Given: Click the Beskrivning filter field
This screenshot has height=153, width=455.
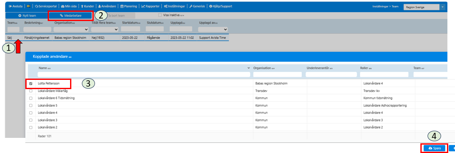Looking at the screenshot, I should (x=38, y=29).
